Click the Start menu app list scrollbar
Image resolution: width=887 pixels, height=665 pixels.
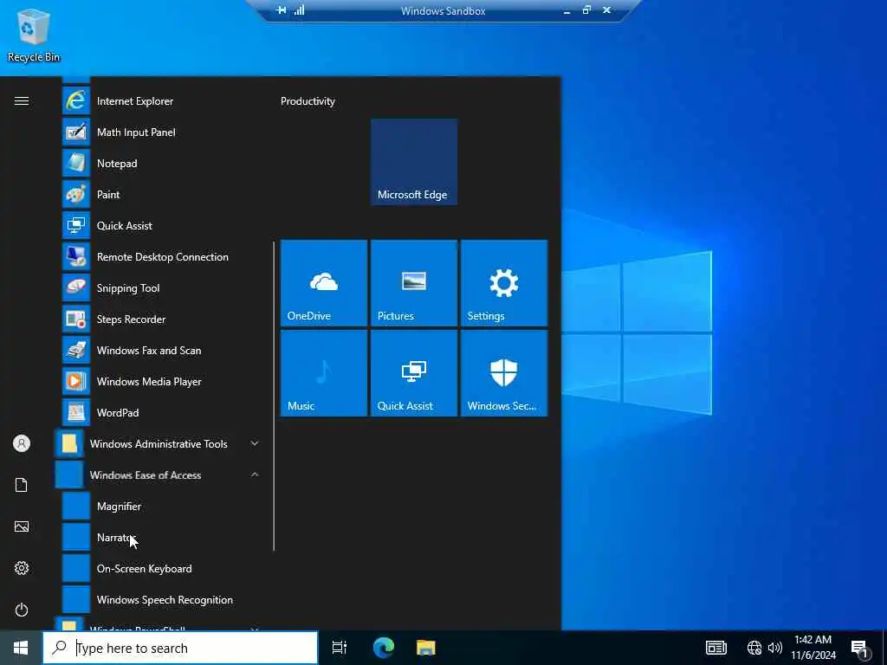[x=274, y=396]
